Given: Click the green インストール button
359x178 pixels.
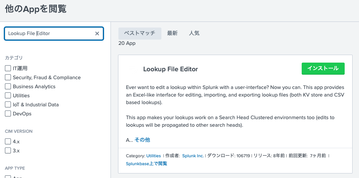Looking at the screenshot, I should coord(323,69).
